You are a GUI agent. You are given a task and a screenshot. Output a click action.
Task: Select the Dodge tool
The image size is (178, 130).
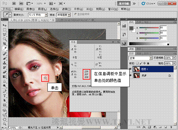tap(5, 86)
